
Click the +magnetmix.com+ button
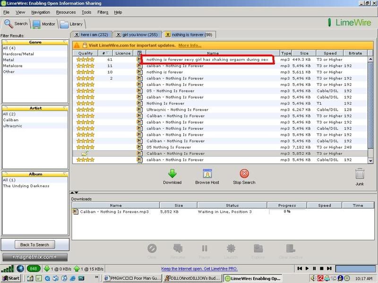point(34,257)
